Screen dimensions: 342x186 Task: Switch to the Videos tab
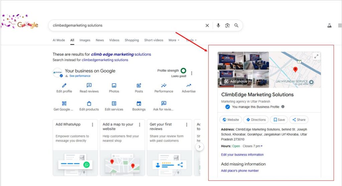(114, 40)
